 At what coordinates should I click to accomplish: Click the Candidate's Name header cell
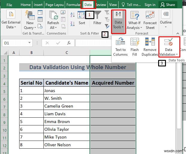pos(67,83)
